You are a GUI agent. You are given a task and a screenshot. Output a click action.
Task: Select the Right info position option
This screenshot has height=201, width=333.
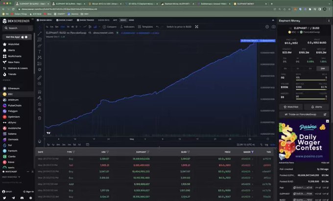tap(123, 20)
